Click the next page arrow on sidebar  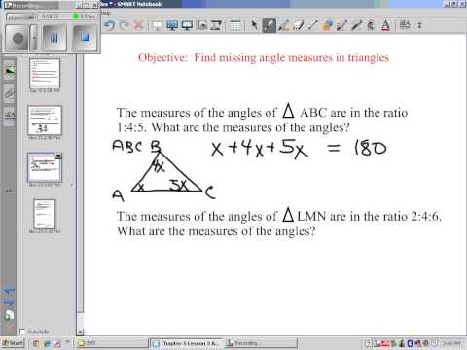click(x=9, y=302)
